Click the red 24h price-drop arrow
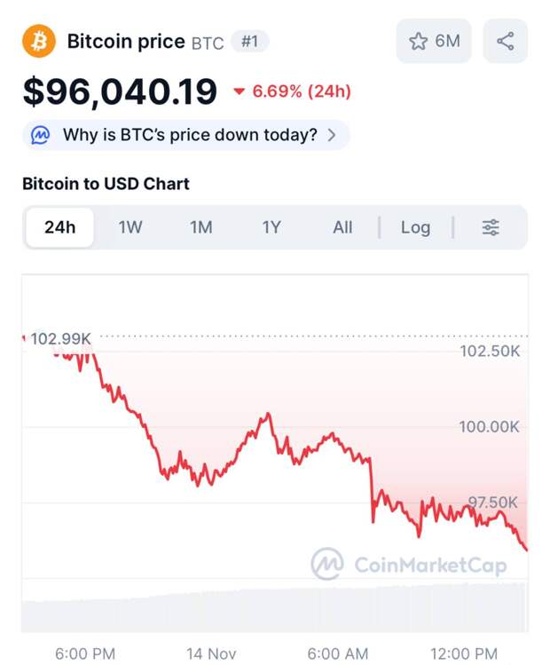The height and width of the screenshot is (665, 550). click(x=239, y=91)
